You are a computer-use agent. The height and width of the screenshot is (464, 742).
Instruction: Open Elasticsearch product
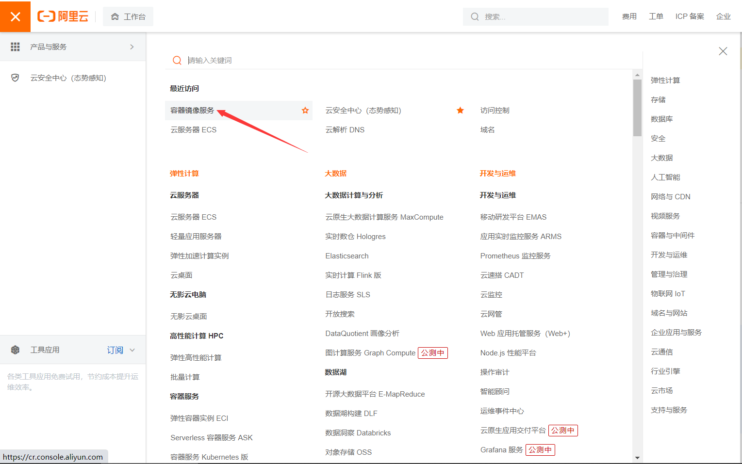(346, 256)
